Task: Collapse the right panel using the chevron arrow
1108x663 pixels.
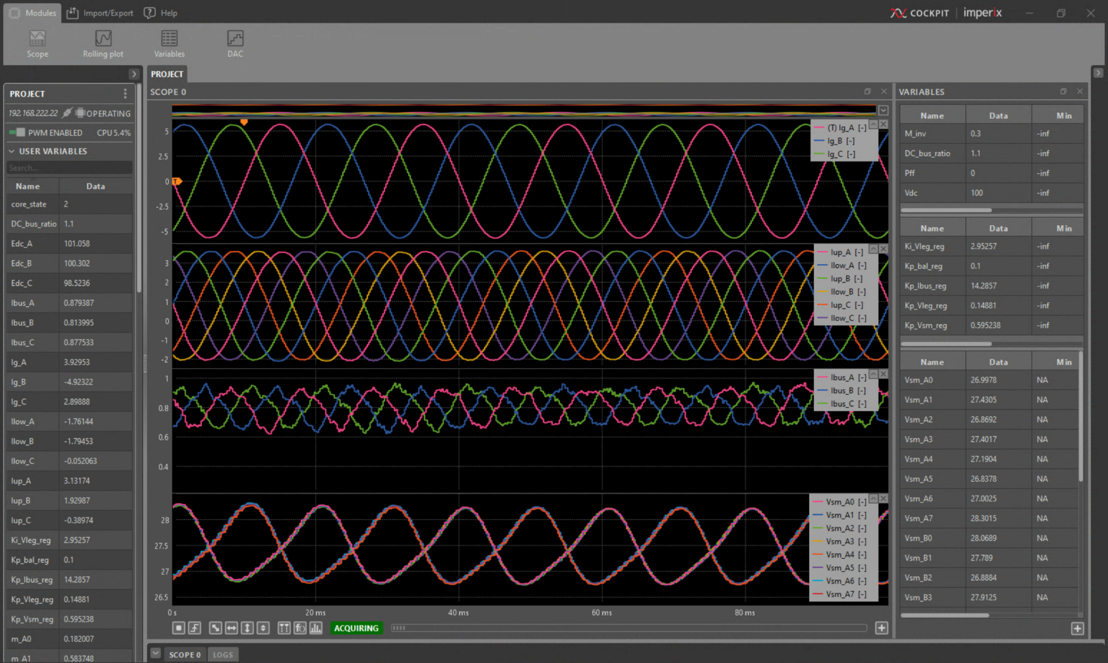Action: tap(1098, 72)
